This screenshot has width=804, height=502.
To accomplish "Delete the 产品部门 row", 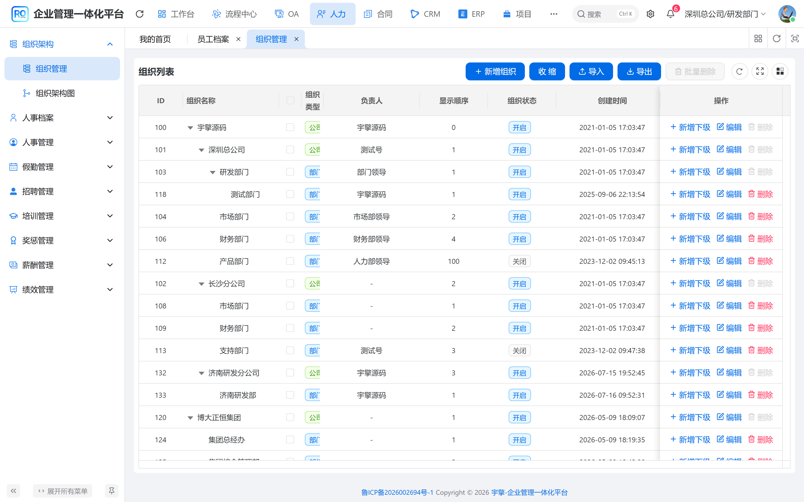I will coord(760,261).
